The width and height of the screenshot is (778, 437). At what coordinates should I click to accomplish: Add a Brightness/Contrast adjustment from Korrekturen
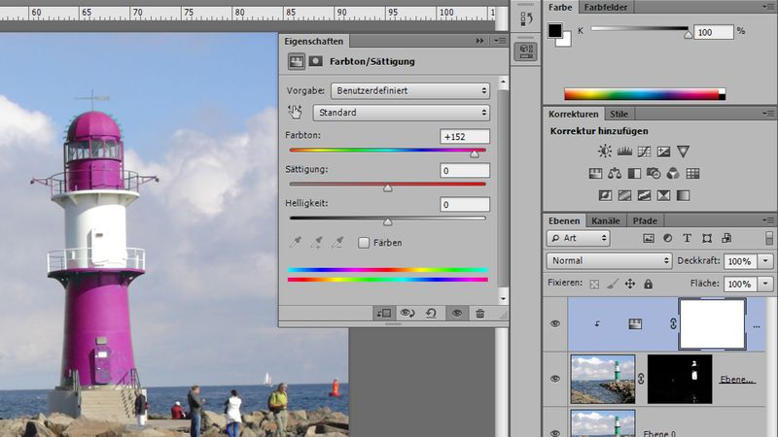(x=605, y=151)
